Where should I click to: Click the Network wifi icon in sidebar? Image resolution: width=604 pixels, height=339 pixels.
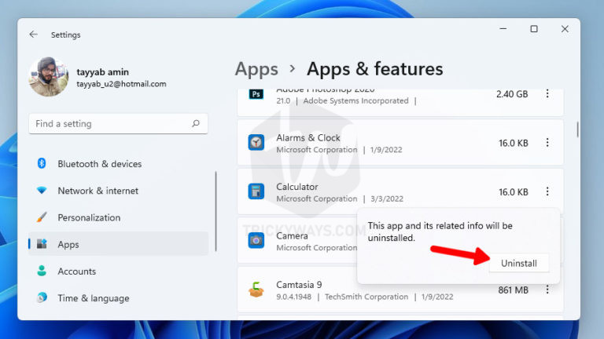point(42,190)
